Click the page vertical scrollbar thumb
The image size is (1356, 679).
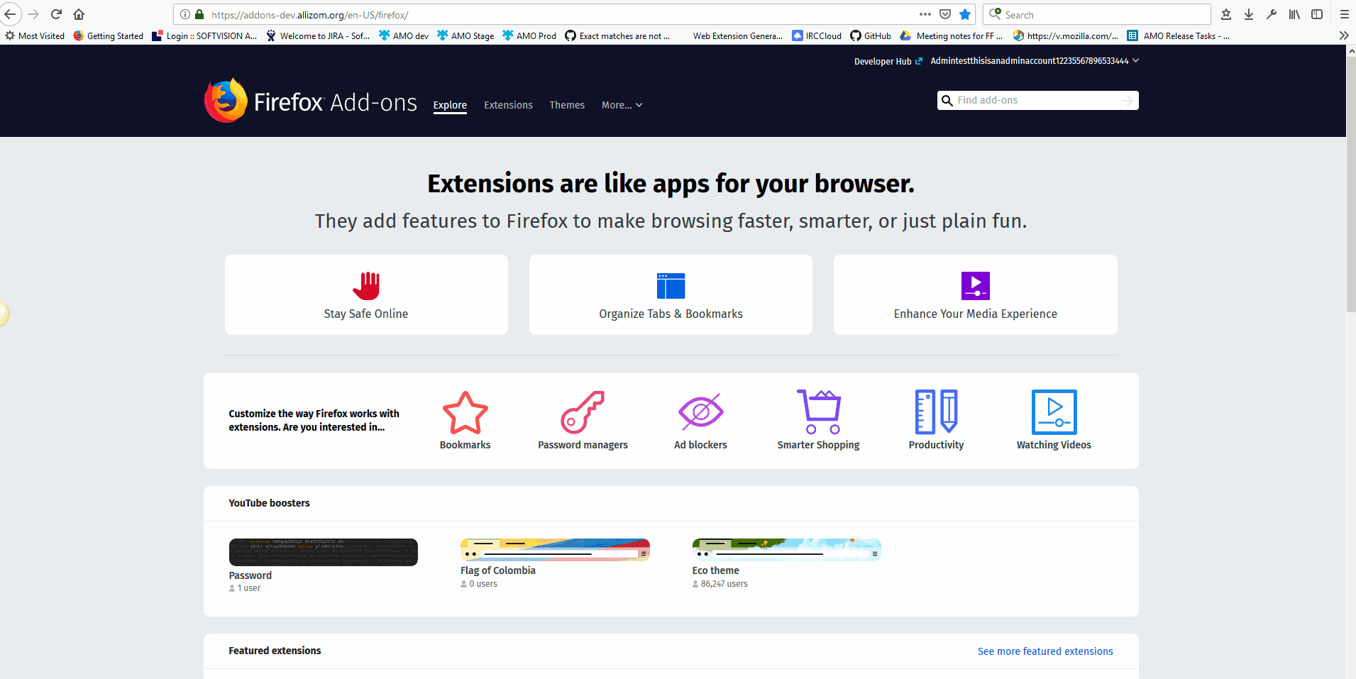click(1351, 184)
